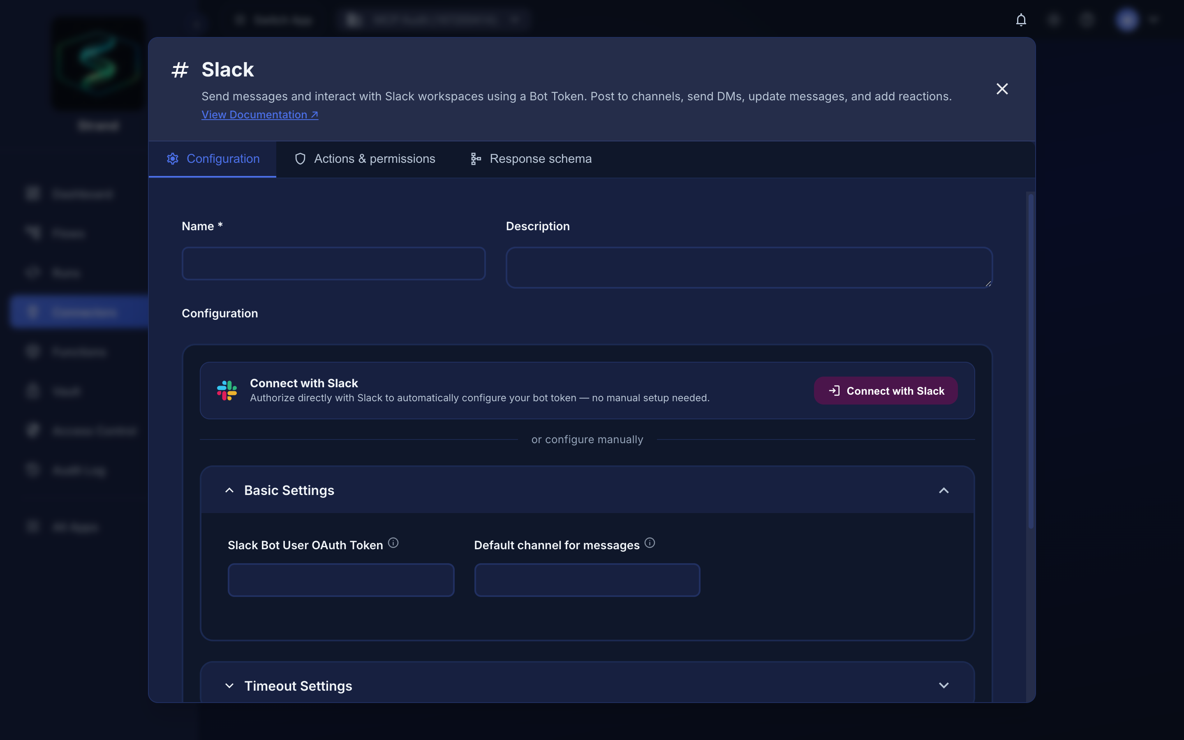This screenshot has width=1184, height=740.
Task: Click the notification bell icon
Action: click(x=1021, y=20)
